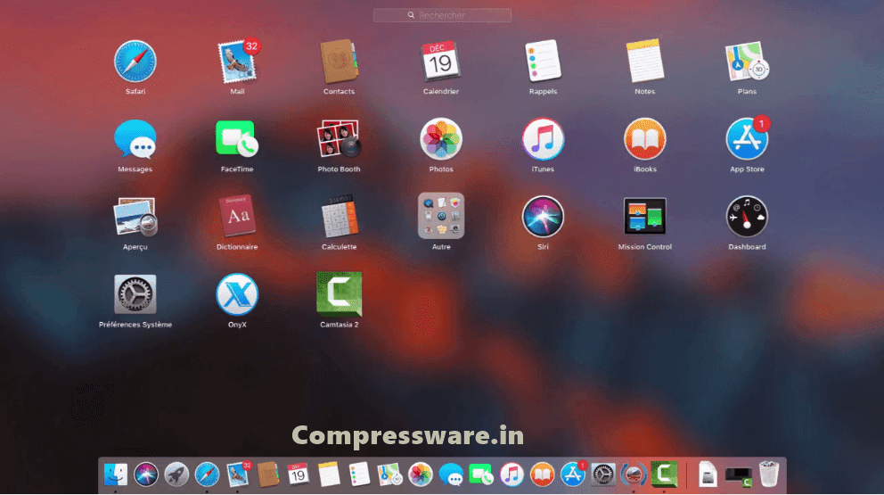Open Mail from the Dock
884x495 pixels.
tap(238, 474)
